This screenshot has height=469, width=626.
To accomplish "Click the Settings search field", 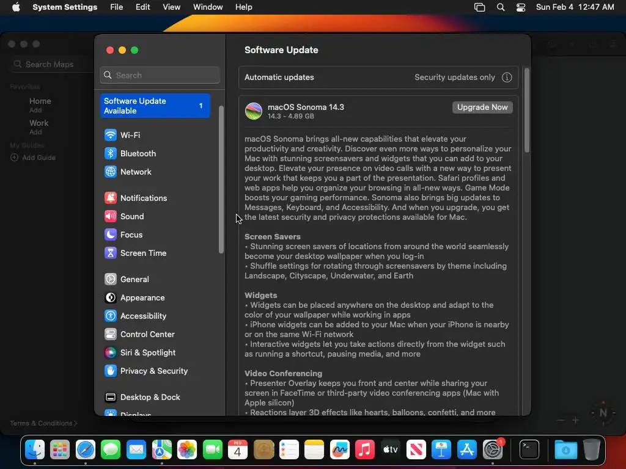I will (160, 75).
